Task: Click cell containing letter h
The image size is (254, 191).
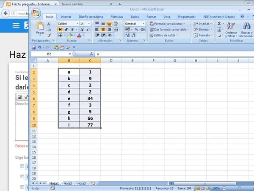Action: tap(69, 118)
